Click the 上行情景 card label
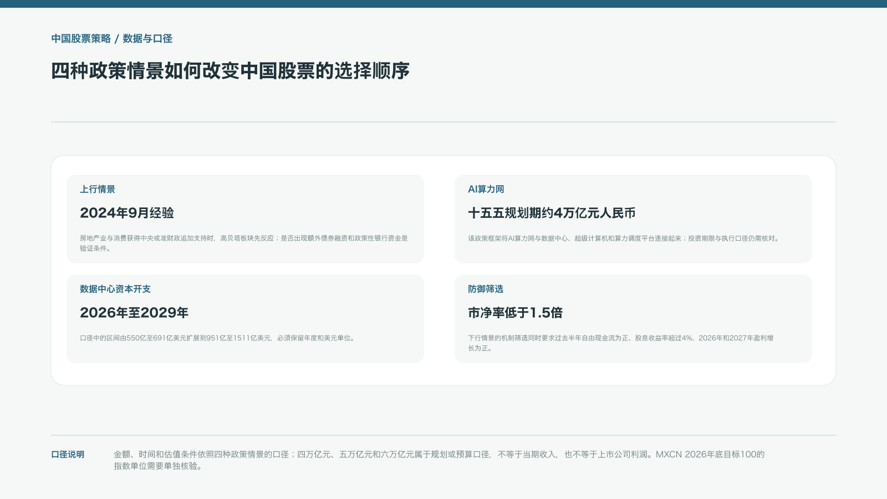The width and height of the screenshot is (887, 499). pos(98,189)
